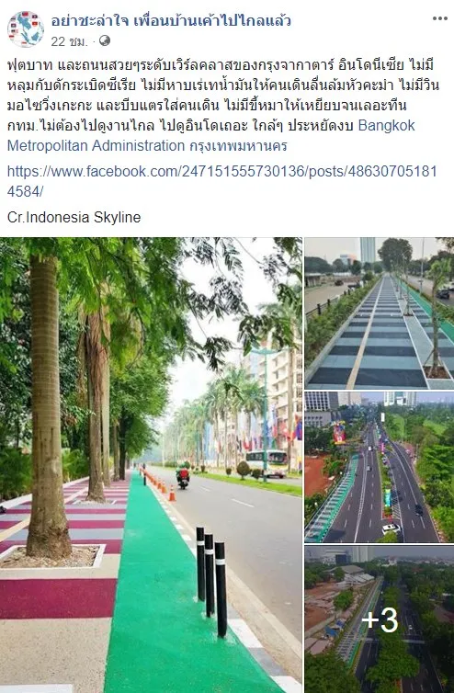Show the +3 additional photos
454x693 pixels.
pos(380,619)
